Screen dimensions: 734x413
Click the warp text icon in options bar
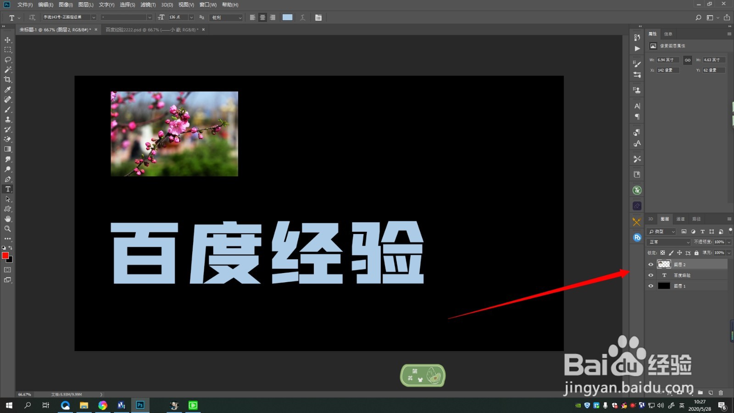tap(303, 17)
